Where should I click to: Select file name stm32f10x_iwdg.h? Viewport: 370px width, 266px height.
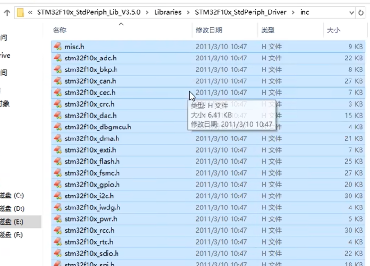pos(92,207)
